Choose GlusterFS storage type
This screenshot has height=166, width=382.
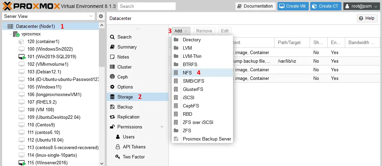[202, 89]
